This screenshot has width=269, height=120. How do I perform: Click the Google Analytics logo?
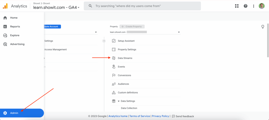click(x=5, y=6)
